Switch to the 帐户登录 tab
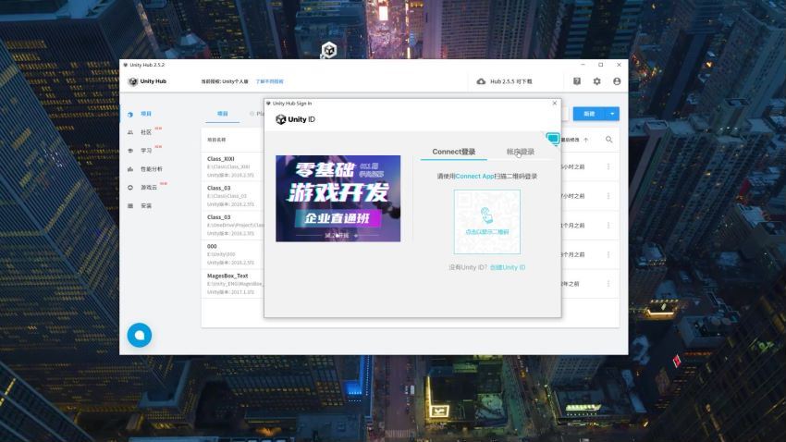The height and width of the screenshot is (442, 786). click(x=520, y=152)
